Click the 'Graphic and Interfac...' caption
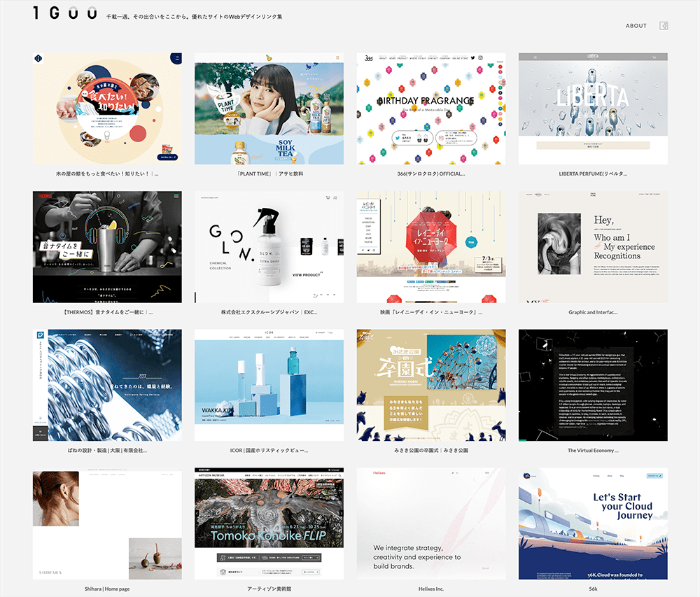The height and width of the screenshot is (597, 700). (x=593, y=312)
